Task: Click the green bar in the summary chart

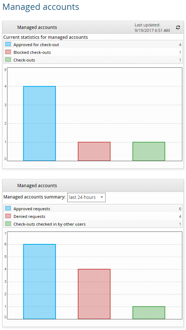Action: pyautogui.click(x=149, y=313)
